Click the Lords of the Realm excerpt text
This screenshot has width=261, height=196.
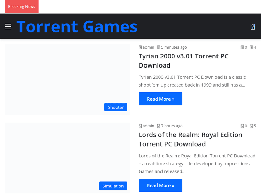pyautogui.click(x=197, y=164)
